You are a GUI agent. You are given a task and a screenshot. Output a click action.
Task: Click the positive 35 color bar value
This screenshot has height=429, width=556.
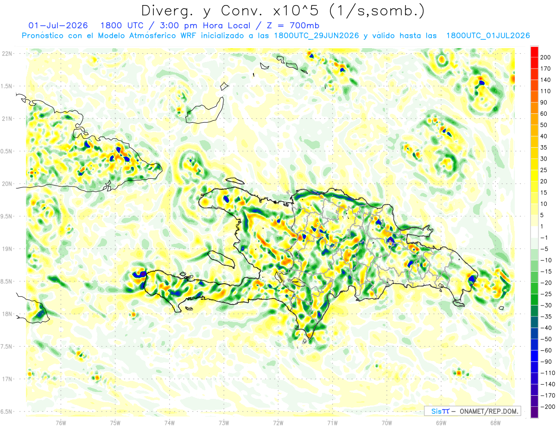pyautogui.click(x=543, y=148)
